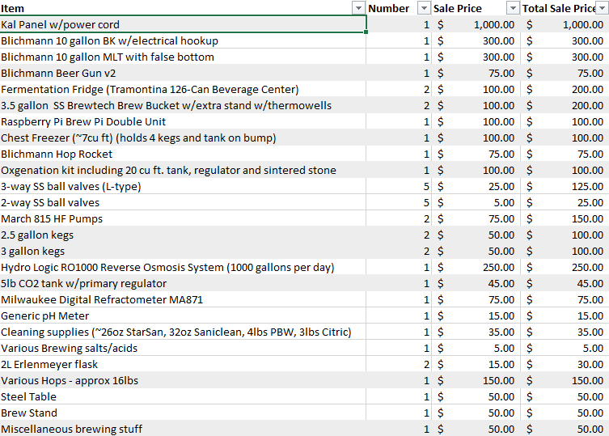Viewport: 609px width, 436px height.
Task: Select the Cleaning supplies item cell
Action: 183,332
